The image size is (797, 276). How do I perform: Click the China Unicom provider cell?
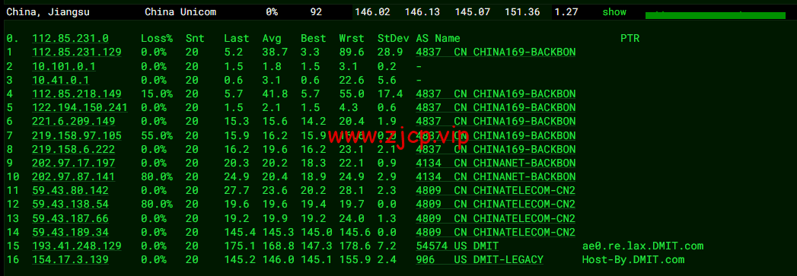[x=180, y=12]
